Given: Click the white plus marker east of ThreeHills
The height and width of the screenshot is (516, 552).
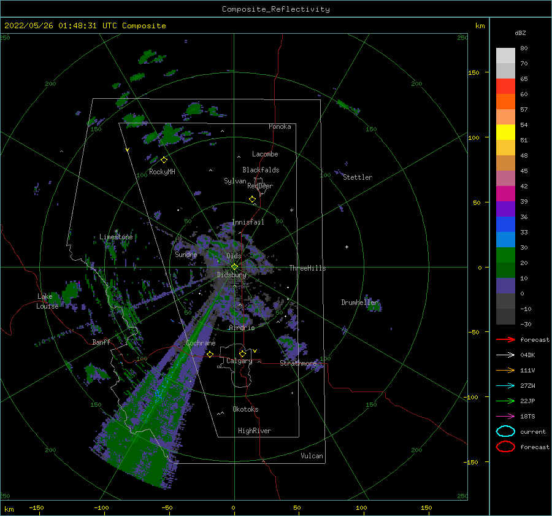Looking at the screenshot, I should 347,247.
